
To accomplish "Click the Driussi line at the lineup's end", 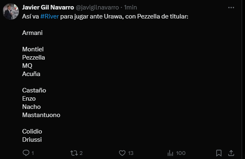I will [x=32, y=140].
